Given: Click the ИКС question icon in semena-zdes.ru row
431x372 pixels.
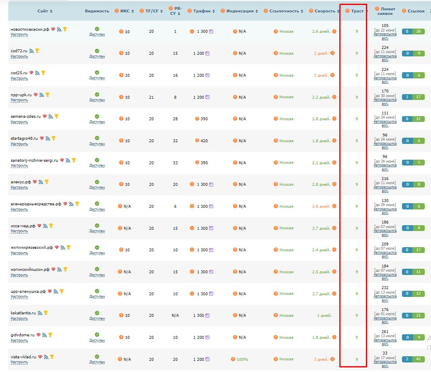Looking at the screenshot, I should 121,119.
